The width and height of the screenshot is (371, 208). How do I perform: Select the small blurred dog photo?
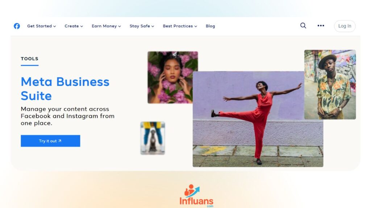click(x=153, y=138)
